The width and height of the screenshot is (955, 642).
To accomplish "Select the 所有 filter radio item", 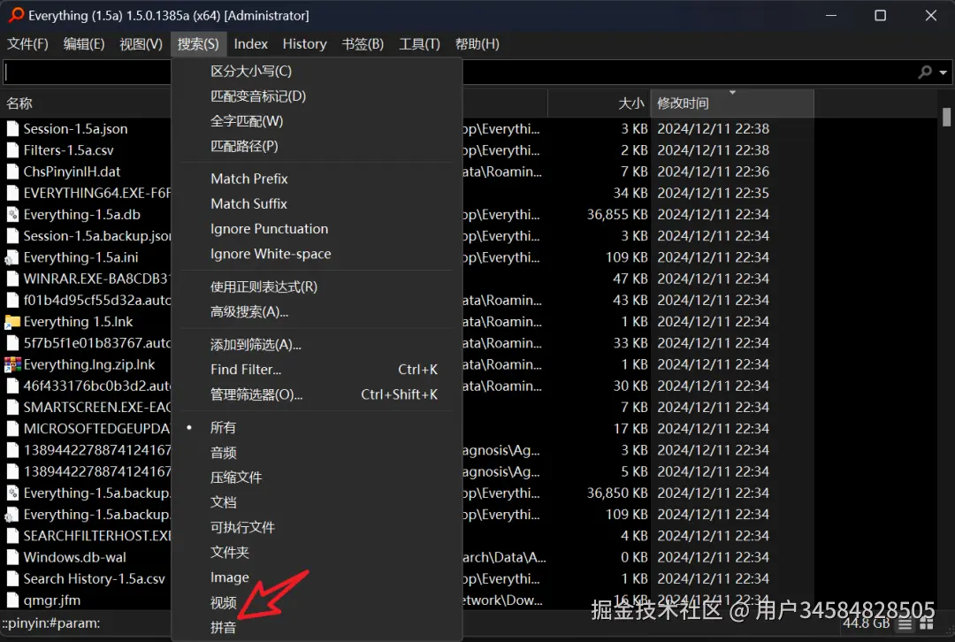I will pyautogui.click(x=317, y=428).
